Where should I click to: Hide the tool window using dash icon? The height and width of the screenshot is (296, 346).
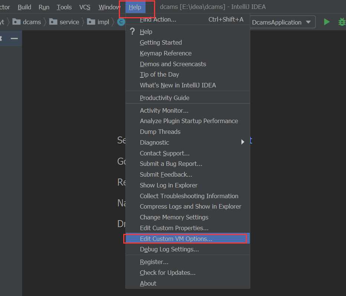(x=14, y=39)
